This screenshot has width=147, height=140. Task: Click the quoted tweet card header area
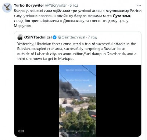point(78,37)
